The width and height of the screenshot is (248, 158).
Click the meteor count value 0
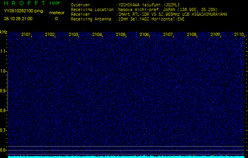tap(56, 19)
